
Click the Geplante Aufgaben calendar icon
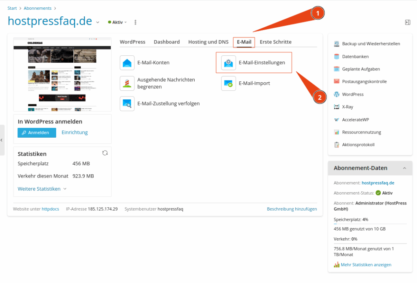pos(336,69)
